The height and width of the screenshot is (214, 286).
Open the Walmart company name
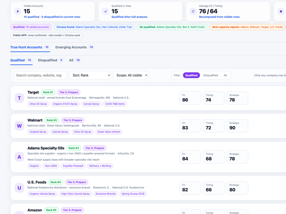point(35,120)
